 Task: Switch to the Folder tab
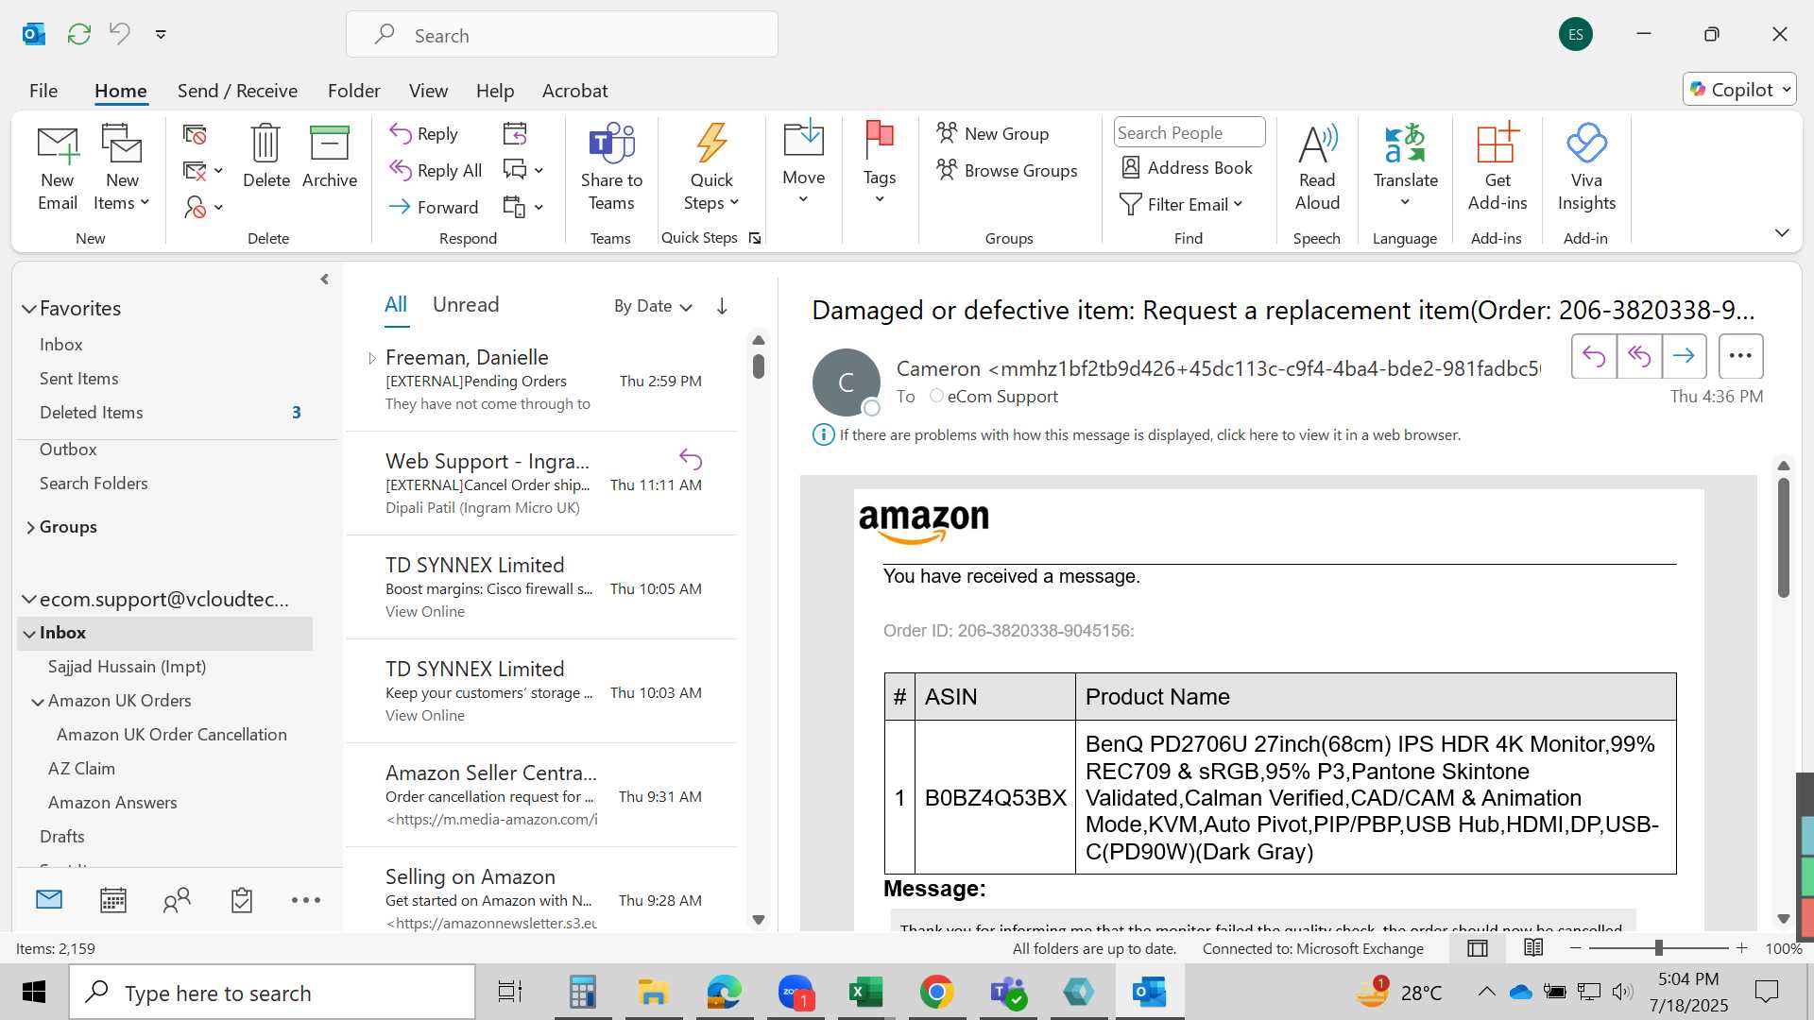tap(354, 91)
